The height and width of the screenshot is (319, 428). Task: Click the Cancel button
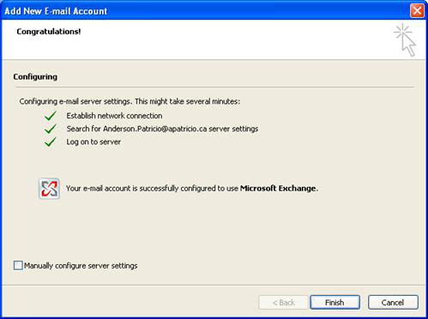(393, 302)
